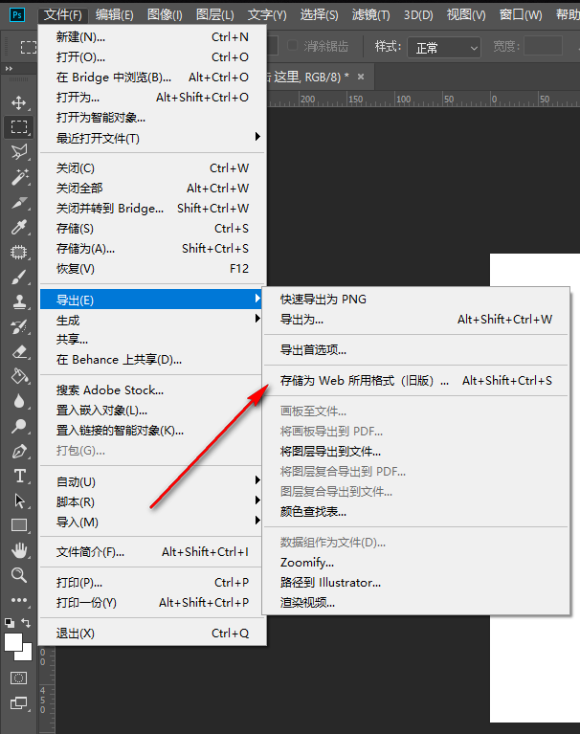Open the marquee tool preset picker in options bar
This screenshot has height=734, width=580.
[x=28, y=47]
